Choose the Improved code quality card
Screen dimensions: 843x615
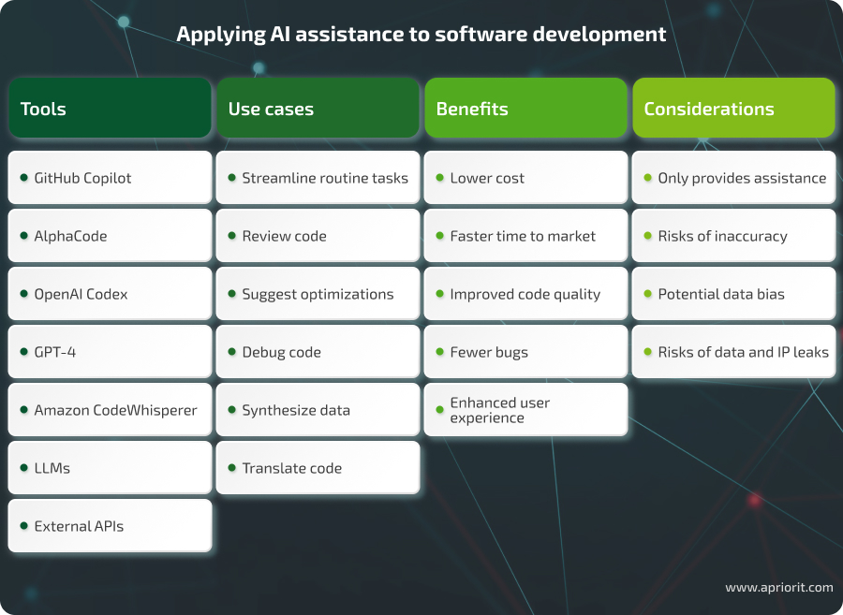(x=525, y=293)
